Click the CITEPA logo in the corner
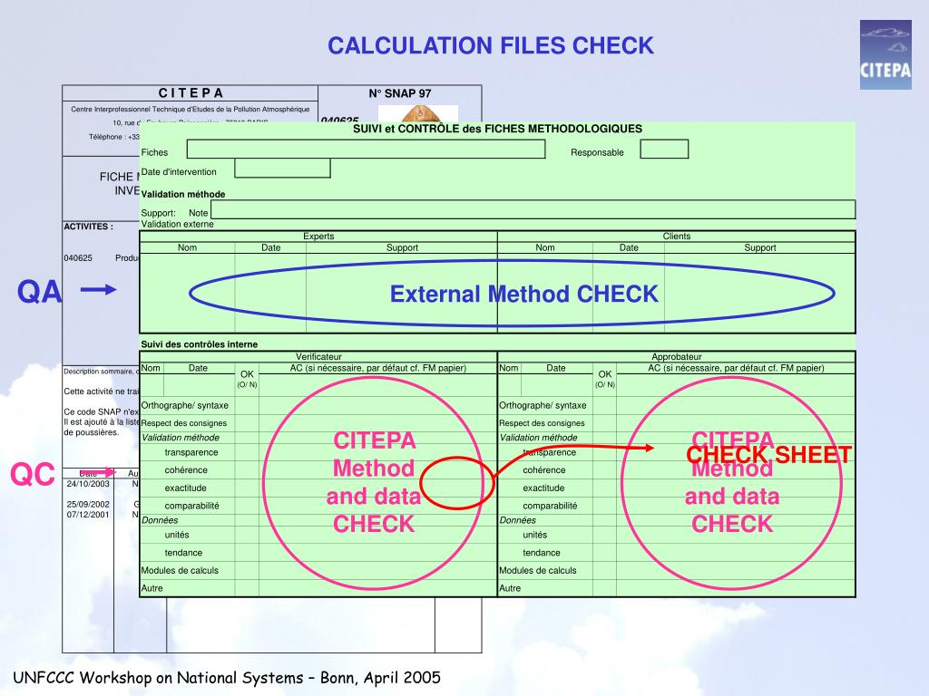The height and width of the screenshot is (696, 929). tap(885, 54)
